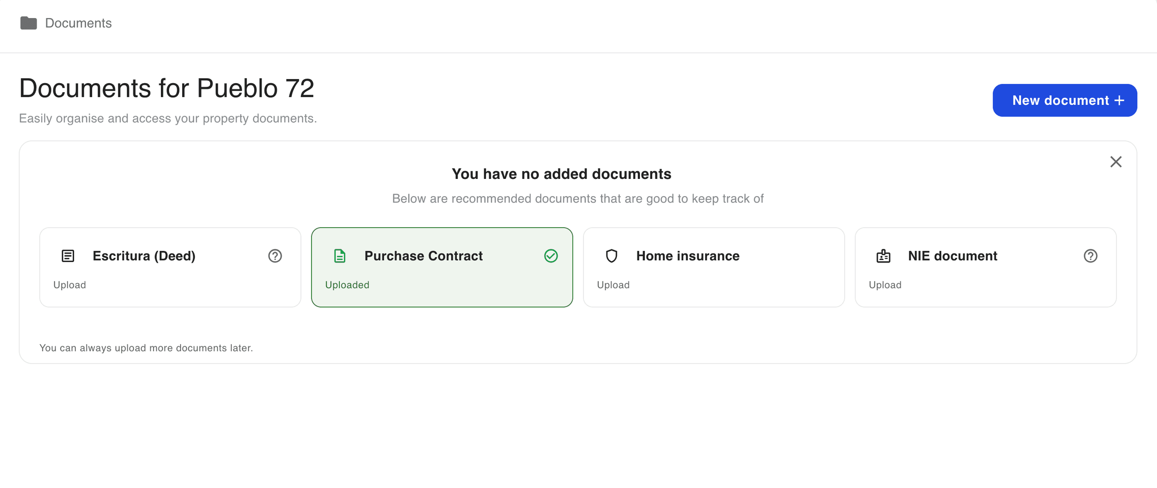Screen dimensions: 1157x488
Task: Select the Home insurance card title
Action: pyautogui.click(x=688, y=256)
